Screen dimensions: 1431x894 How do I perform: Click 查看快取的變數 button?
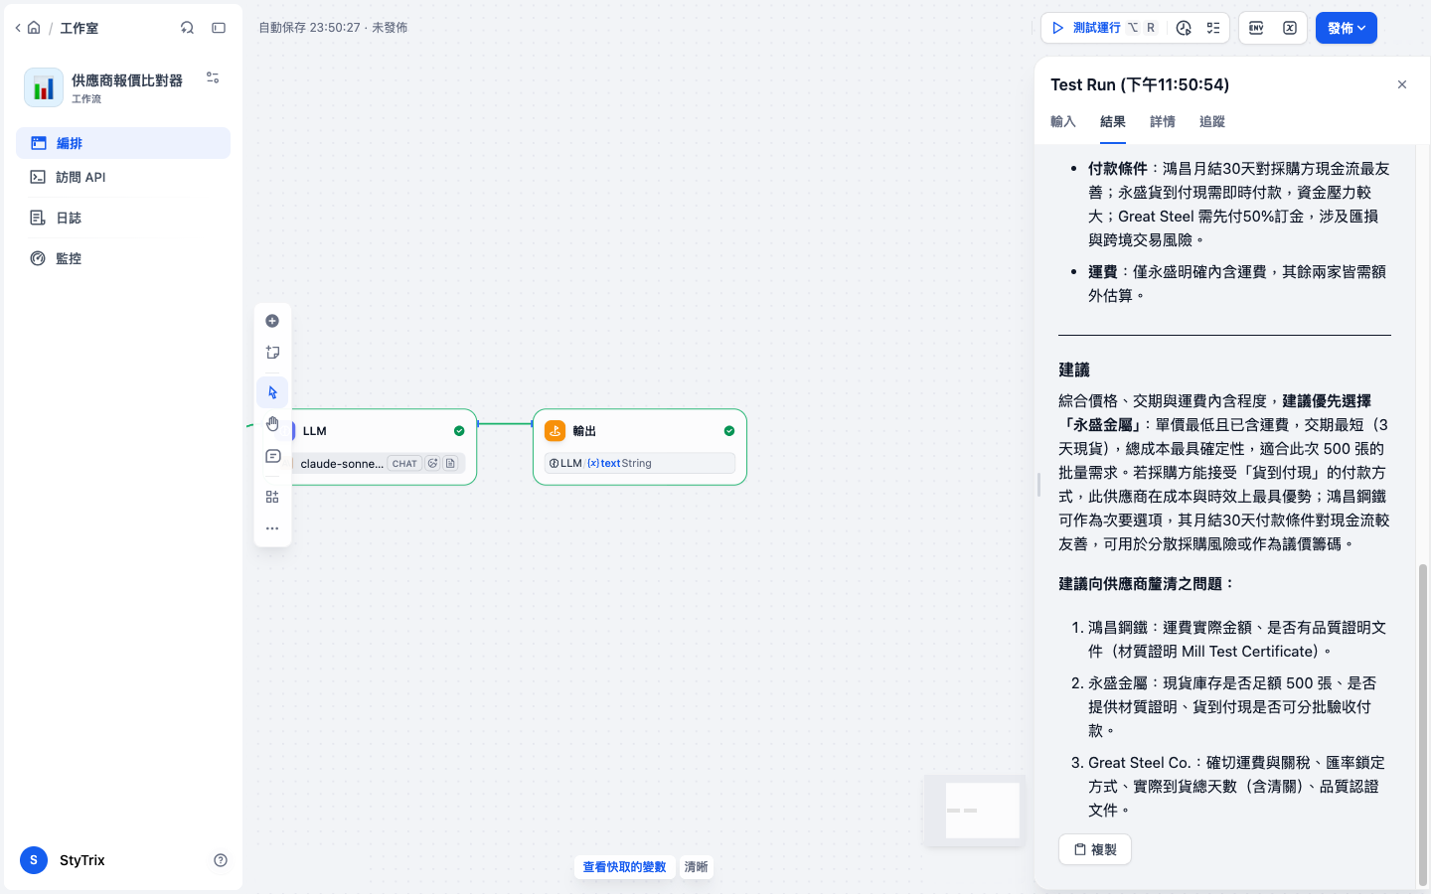click(624, 867)
